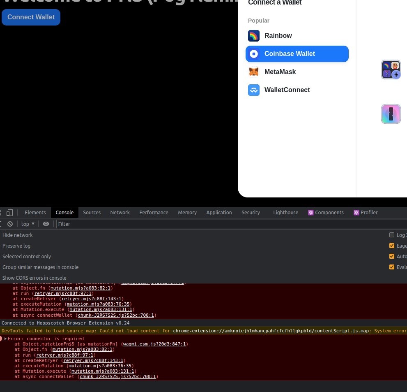Disable the Eager evaluation checkbox
This screenshot has height=392, width=407.
391,246
